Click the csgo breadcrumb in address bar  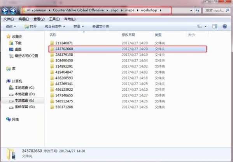click(x=114, y=10)
